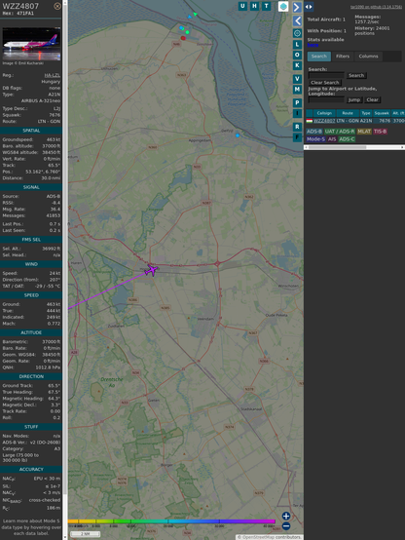Screen dimensions: 405x540
Task: Open the map layer switcher icon
Action: 283,6
